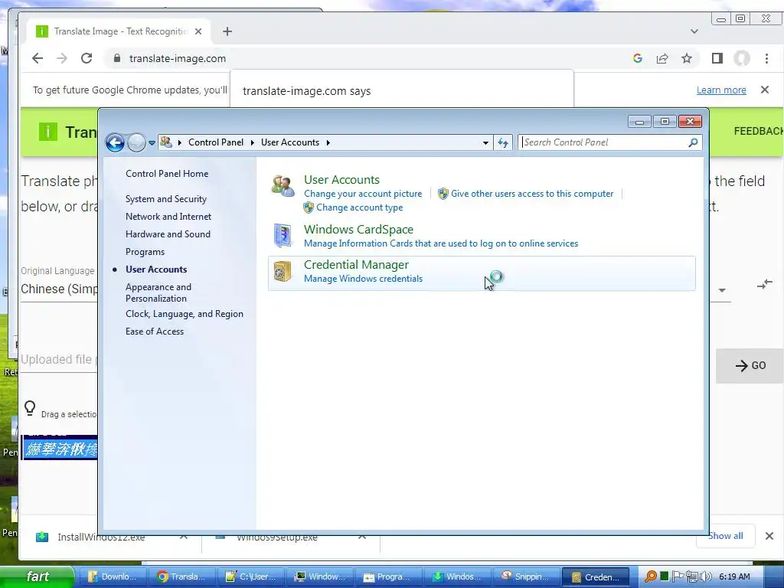Viewport: 784px width, 588px height.
Task: Click Manage Windows credentials
Action: pyautogui.click(x=363, y=279)
